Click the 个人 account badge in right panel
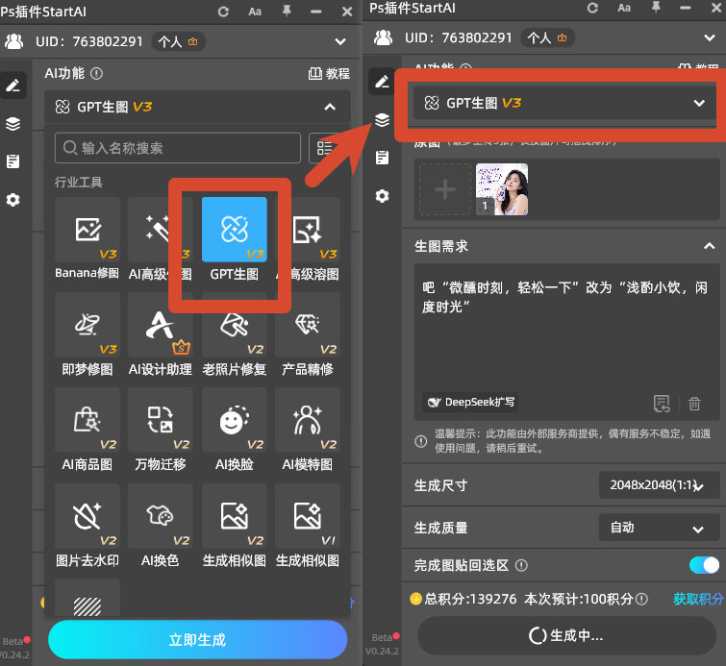Viewport: 726px width, 666px height. pyautogui.click(x=547, y=37)
